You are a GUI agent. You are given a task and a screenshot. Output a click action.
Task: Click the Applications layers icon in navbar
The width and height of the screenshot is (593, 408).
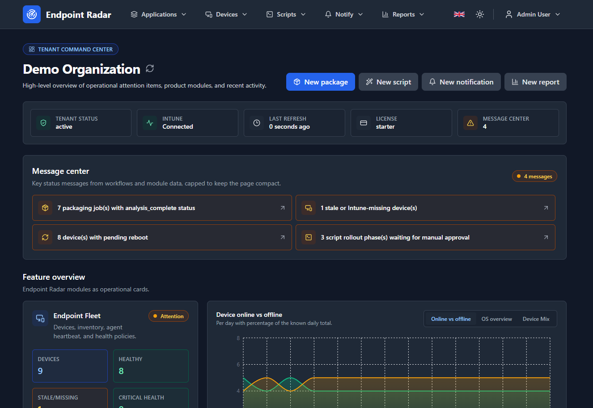(x=134, y=14)
